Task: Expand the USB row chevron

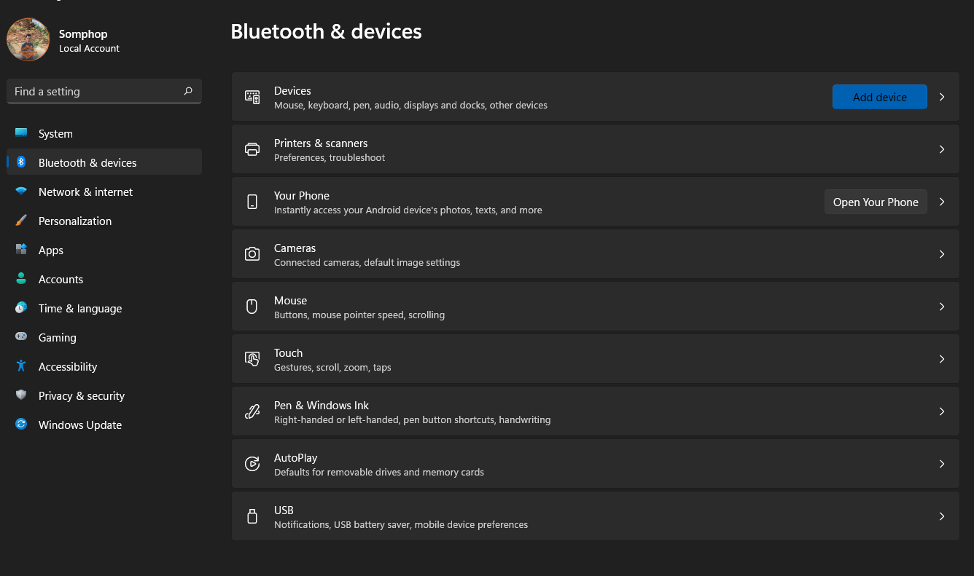Action: pyautogui.click(x=942, y=516)
